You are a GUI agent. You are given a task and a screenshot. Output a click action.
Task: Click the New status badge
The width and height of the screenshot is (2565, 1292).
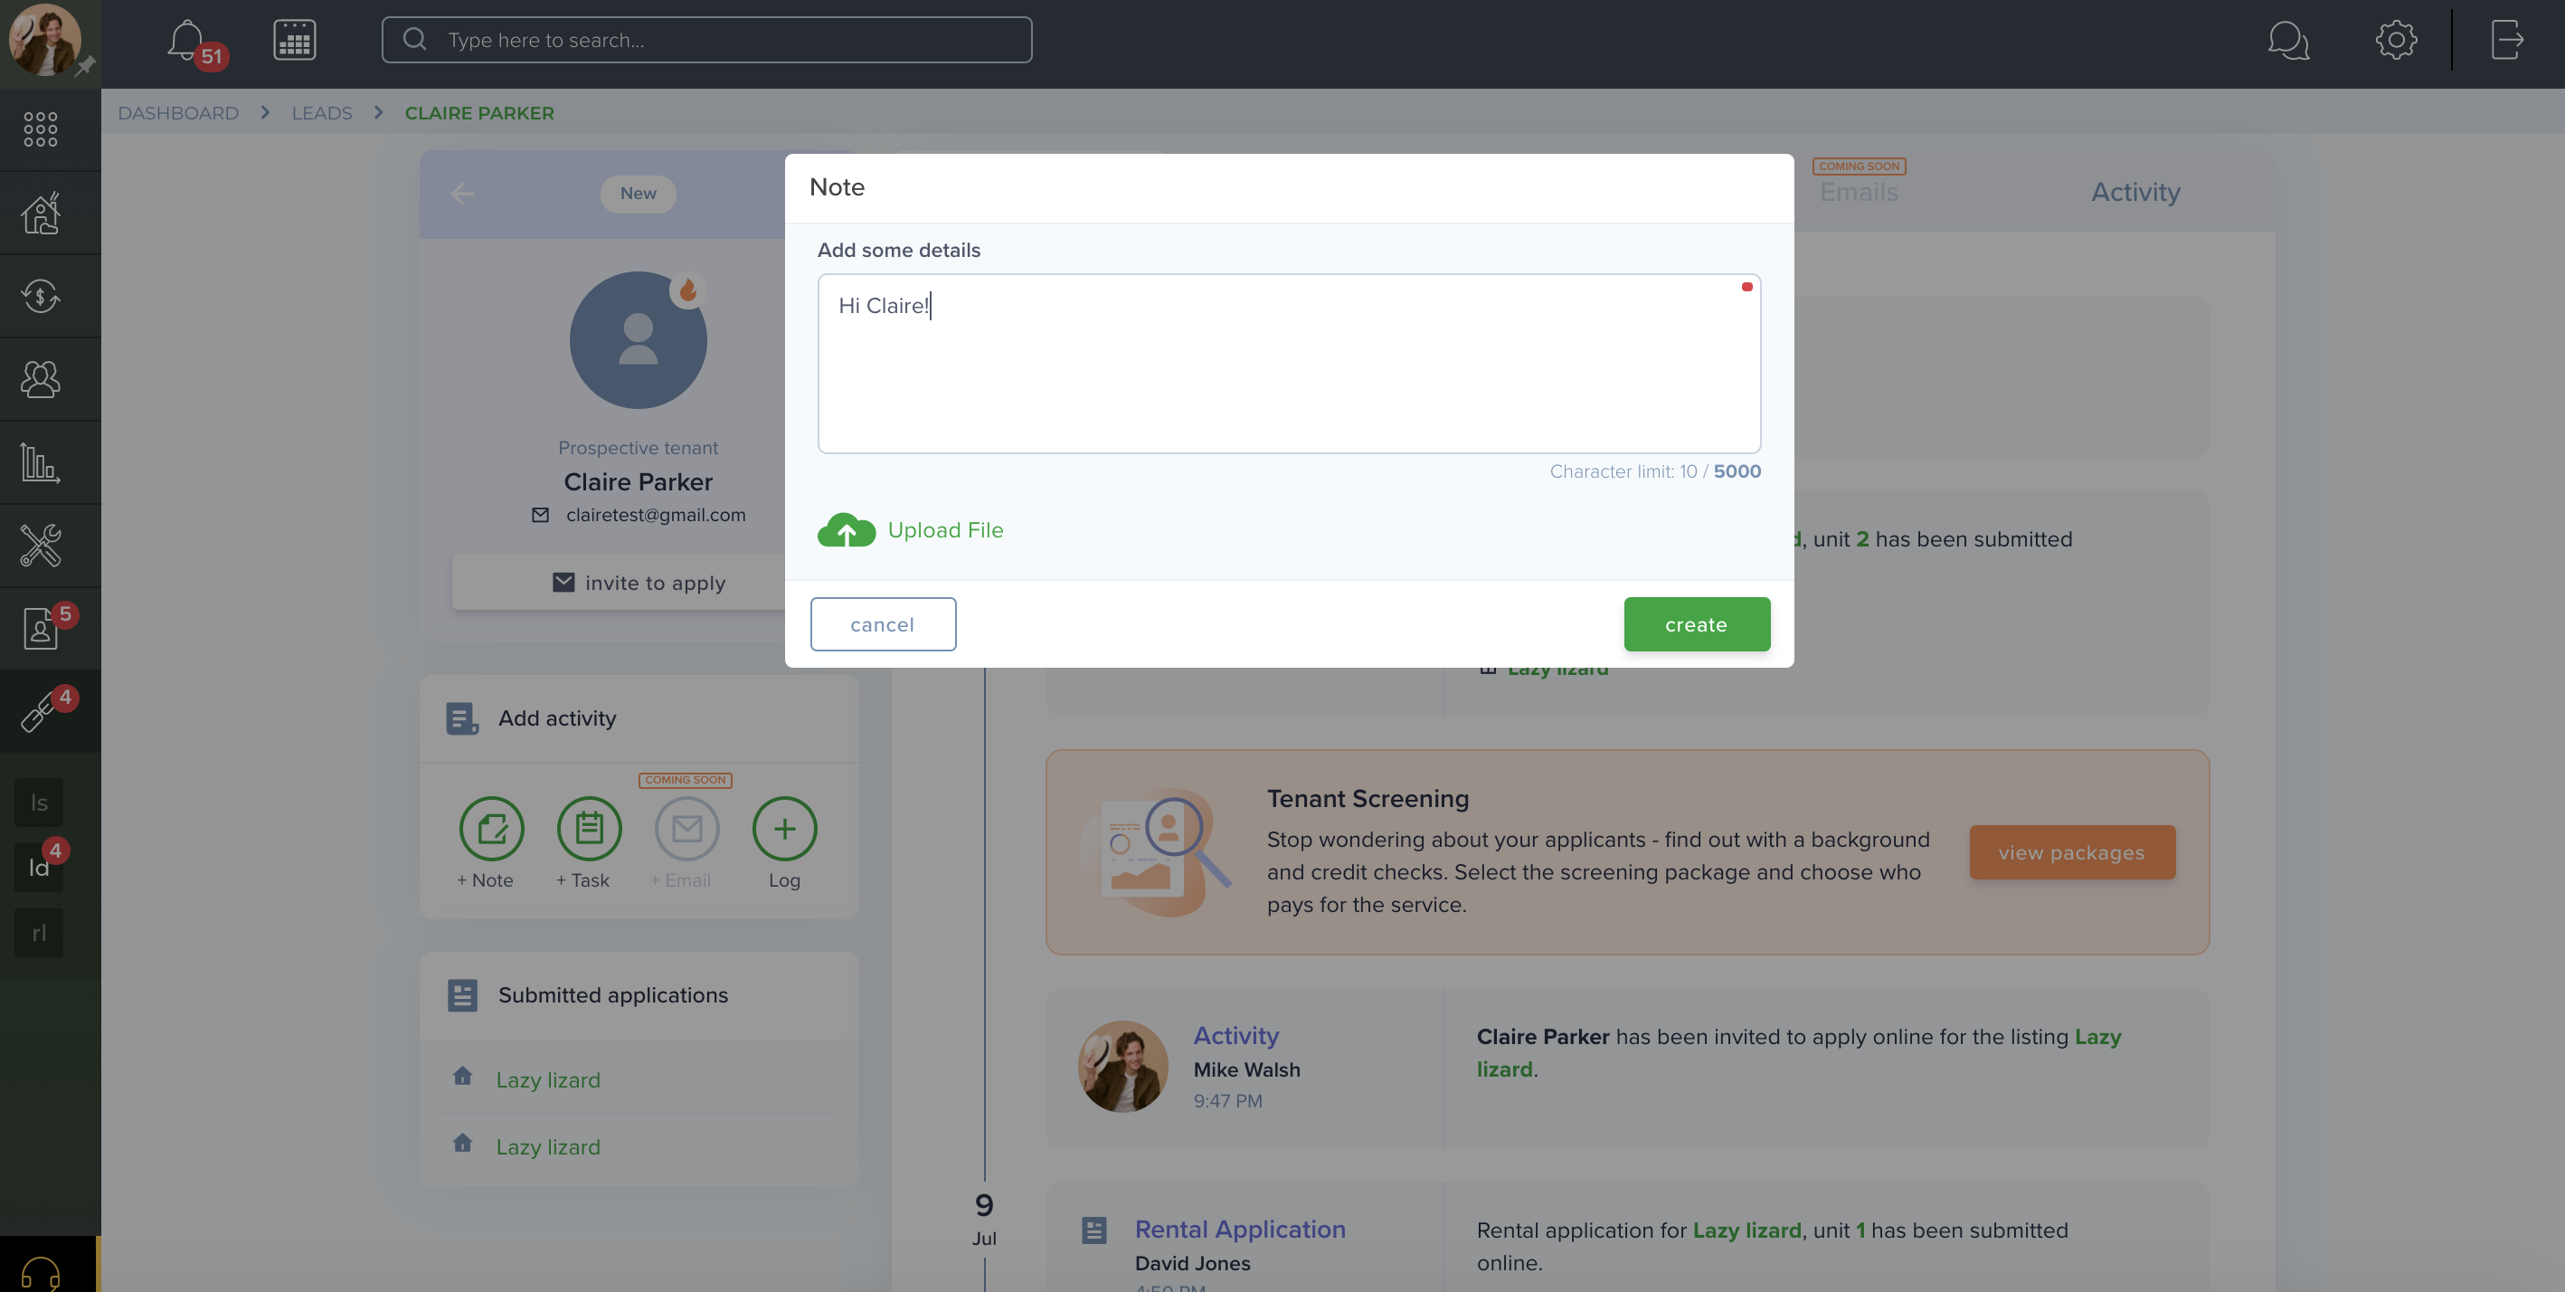coord(639,194)
